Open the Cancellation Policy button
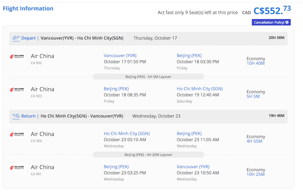This screenshot has width=303, height=194. tap(271, 22)
